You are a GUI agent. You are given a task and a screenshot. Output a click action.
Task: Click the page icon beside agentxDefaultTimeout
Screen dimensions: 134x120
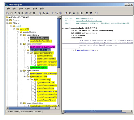(28, 38)
